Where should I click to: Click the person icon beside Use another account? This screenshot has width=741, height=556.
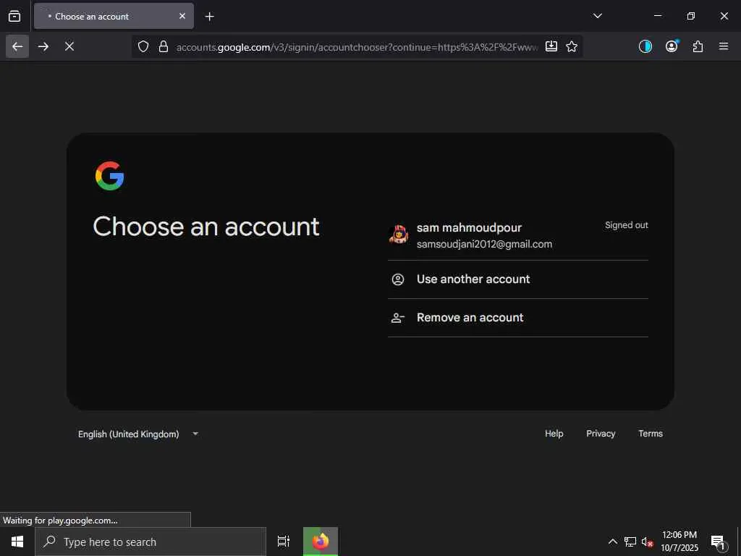coord(398,279)
